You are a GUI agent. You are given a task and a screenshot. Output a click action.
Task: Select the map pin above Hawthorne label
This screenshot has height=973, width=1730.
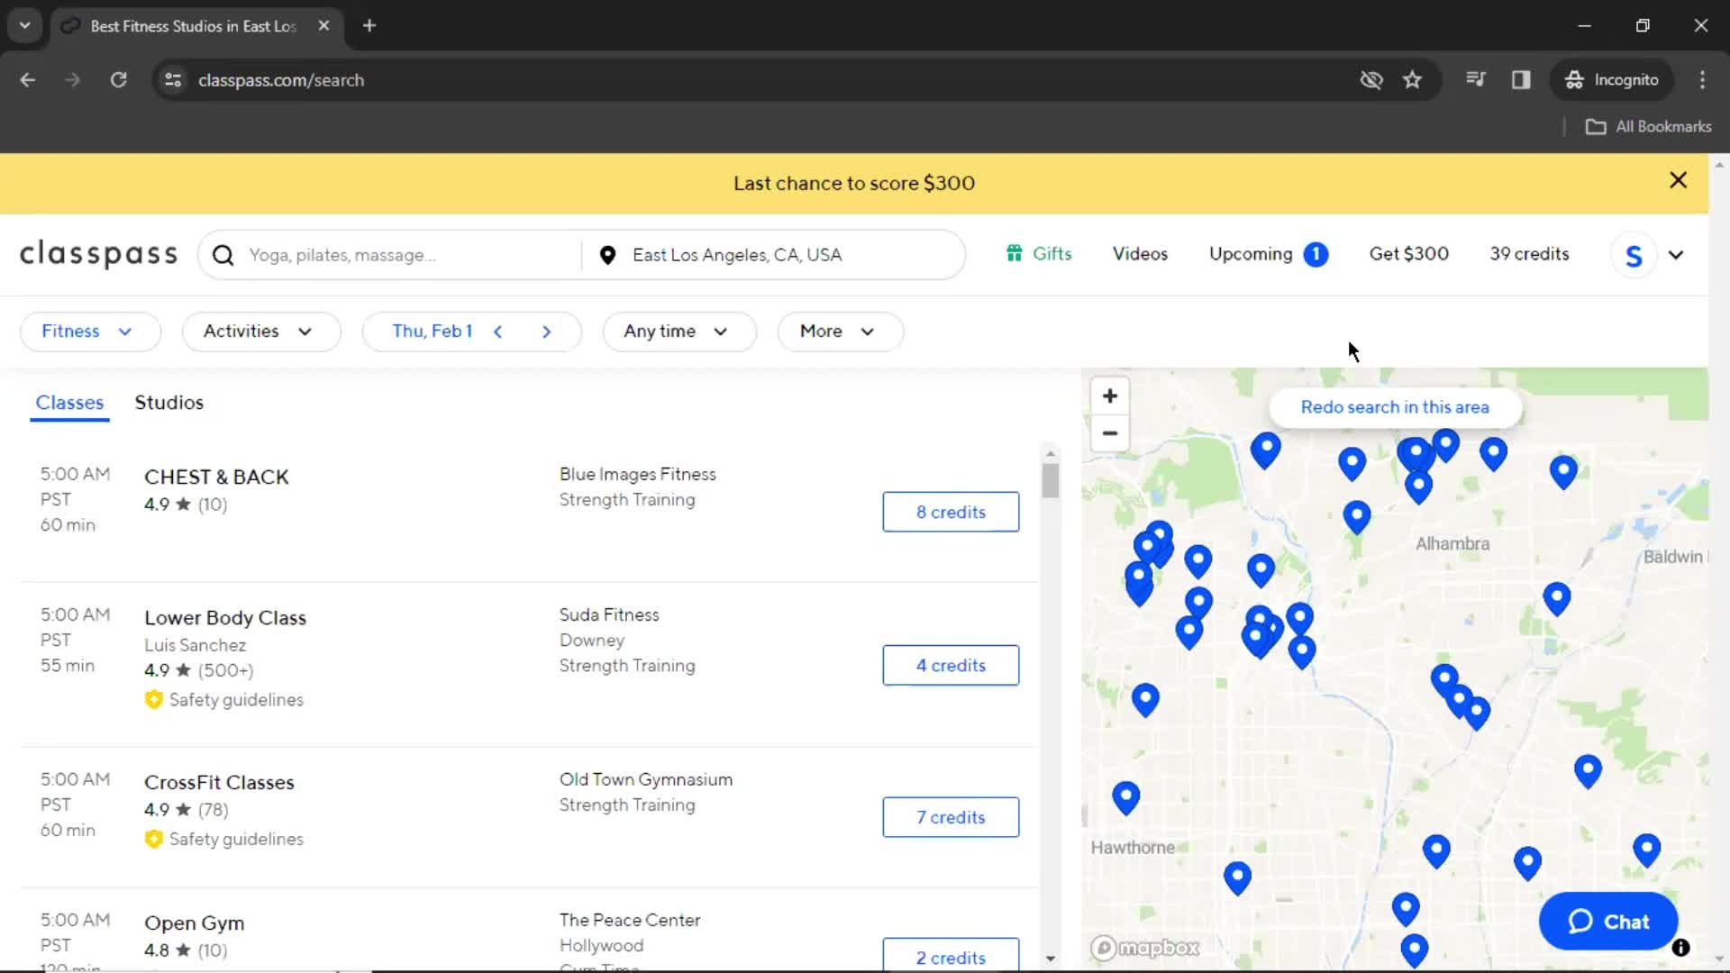1126,798
